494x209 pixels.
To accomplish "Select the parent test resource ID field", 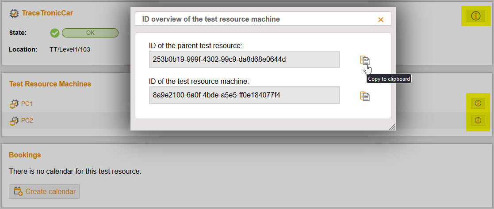I will [x=244, y=60].
